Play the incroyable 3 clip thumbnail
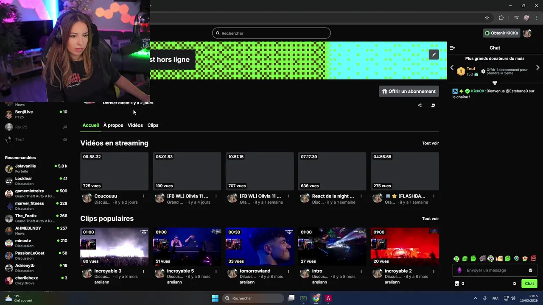 pyautogui.click(x=115, y=247)
